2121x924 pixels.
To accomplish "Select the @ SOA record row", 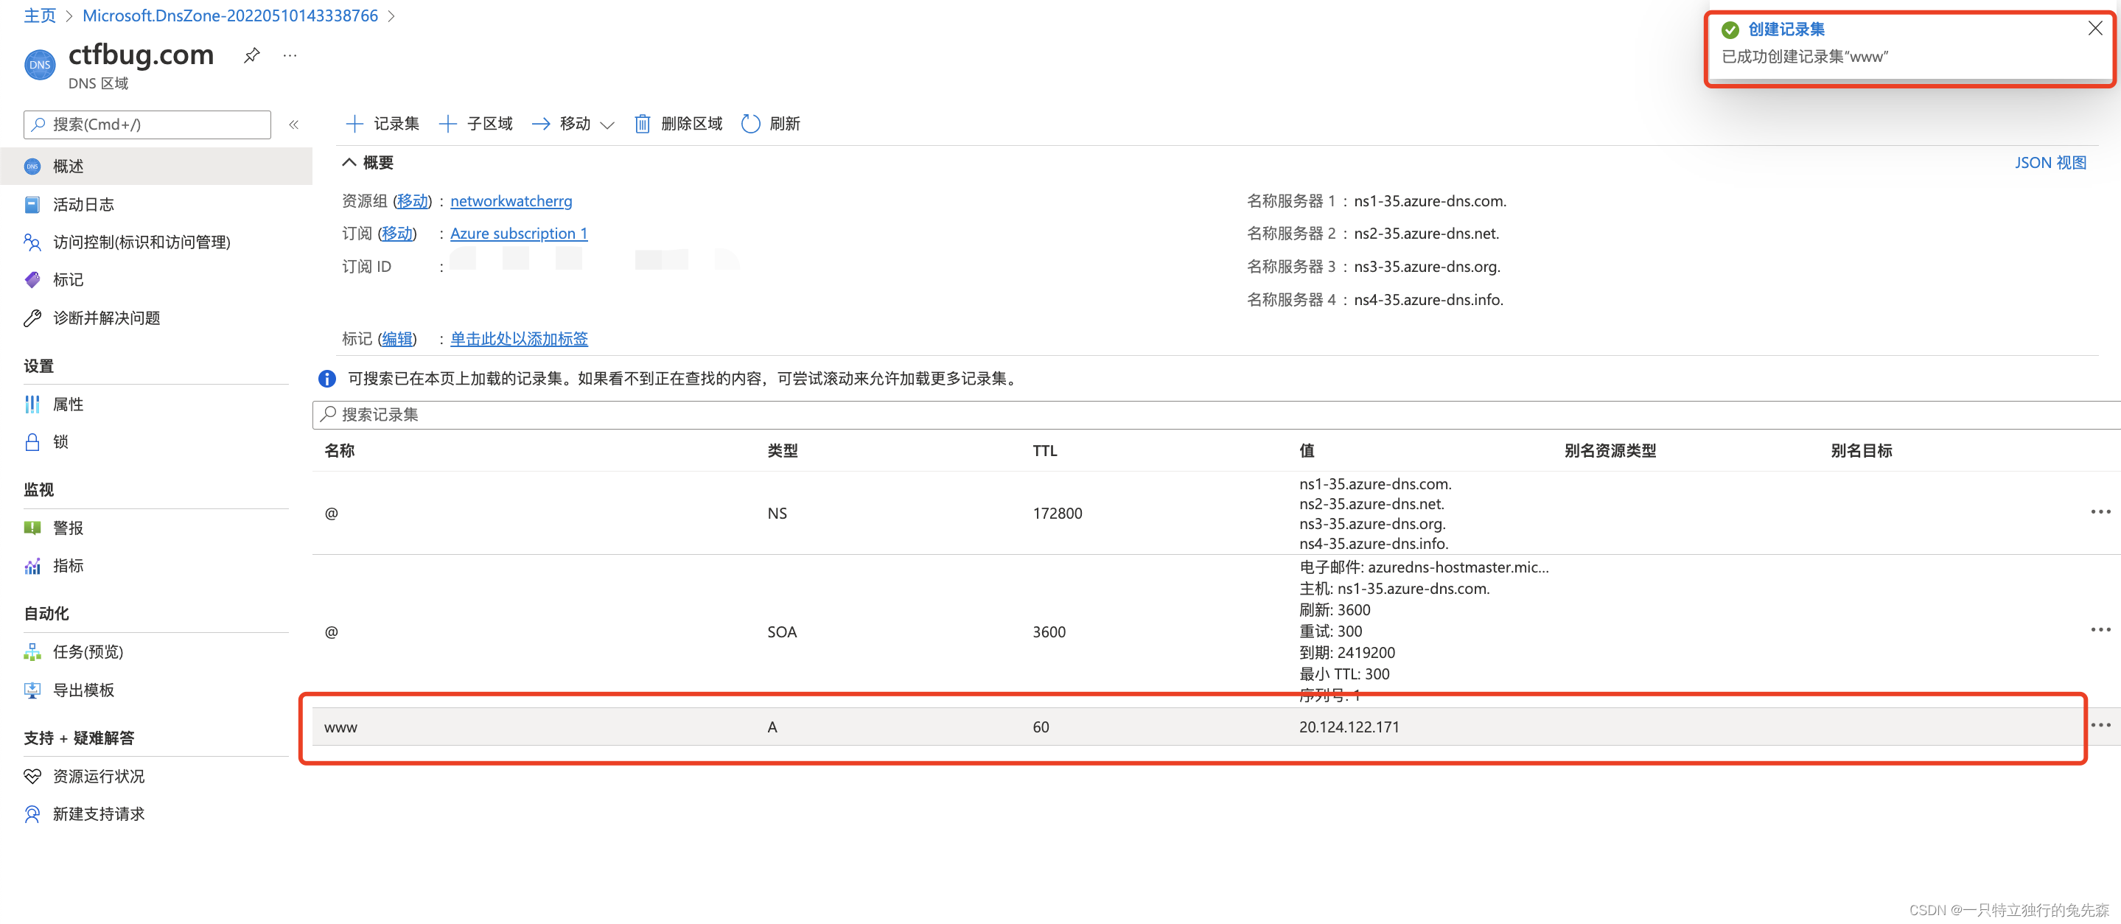I will point(1216,631).
